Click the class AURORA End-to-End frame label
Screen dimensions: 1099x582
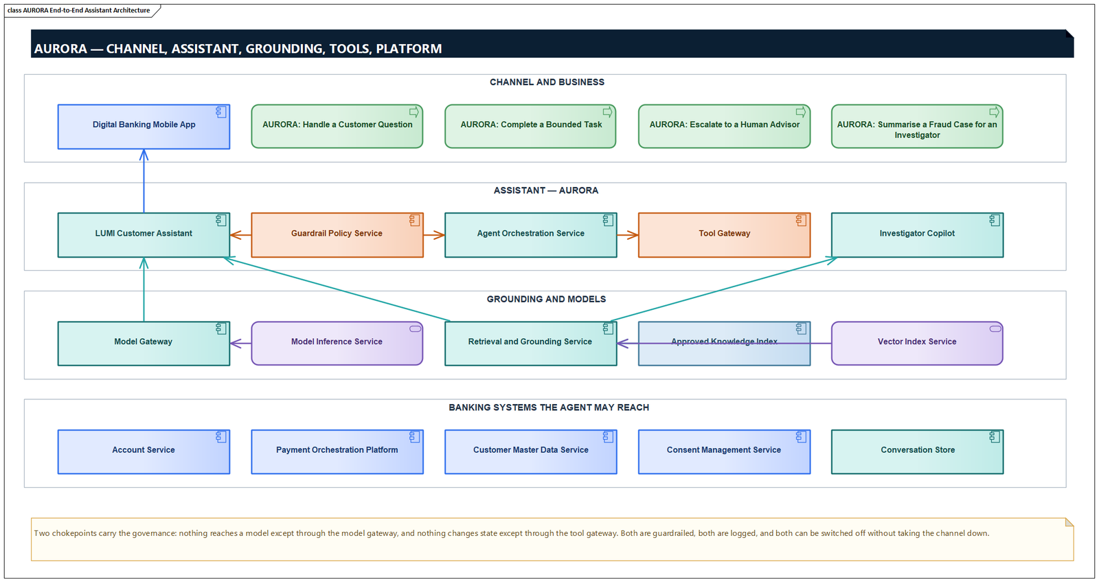(78, 10)
